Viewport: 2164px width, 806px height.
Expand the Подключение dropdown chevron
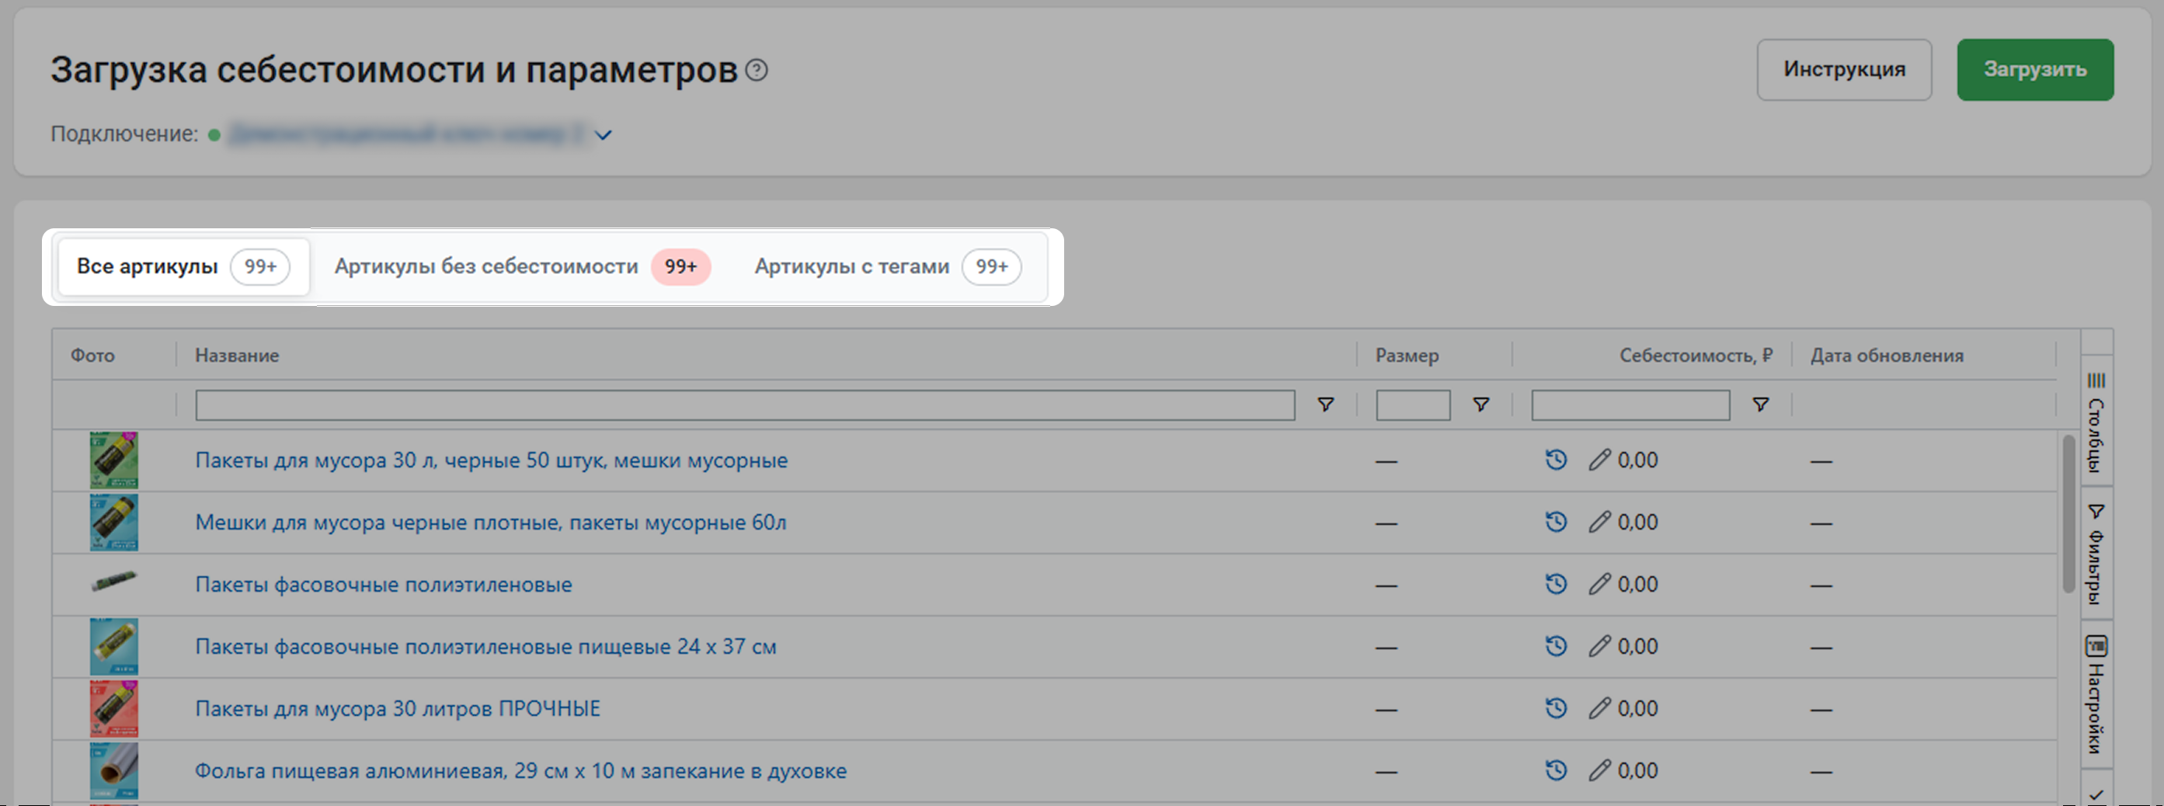604,135
